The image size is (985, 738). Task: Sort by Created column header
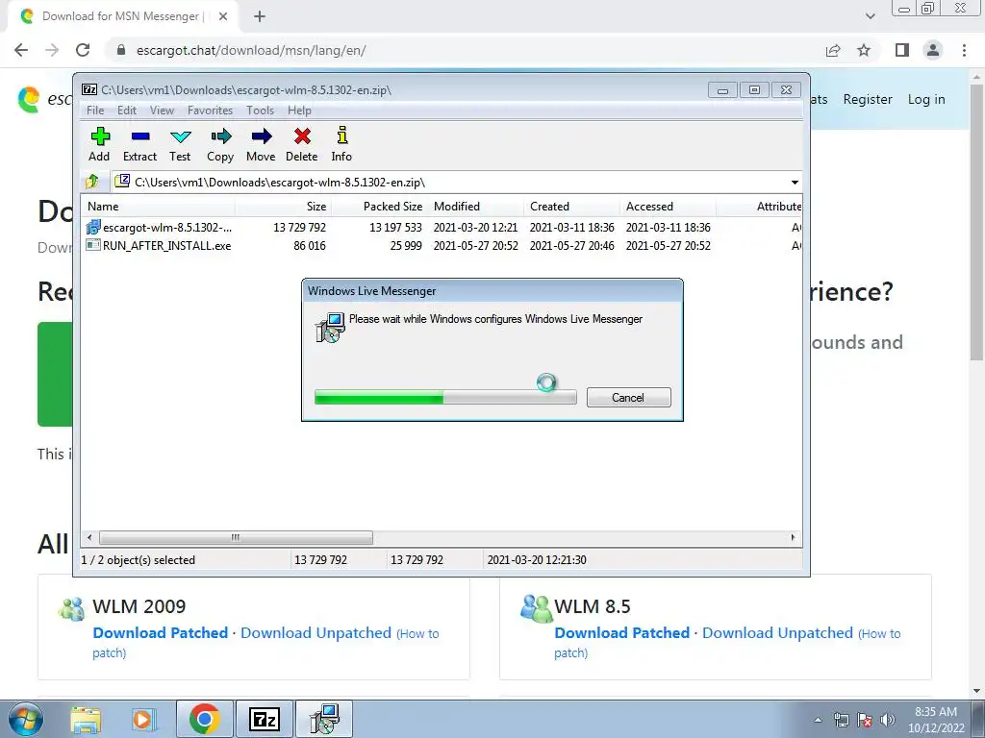click(x=571, y=207)
